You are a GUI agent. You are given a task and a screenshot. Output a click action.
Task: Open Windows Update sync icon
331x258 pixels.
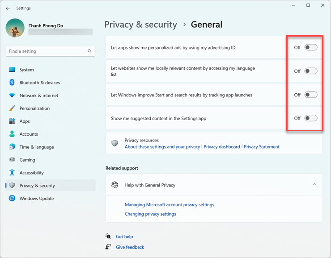pyautogui.click(x=12, y=198)
